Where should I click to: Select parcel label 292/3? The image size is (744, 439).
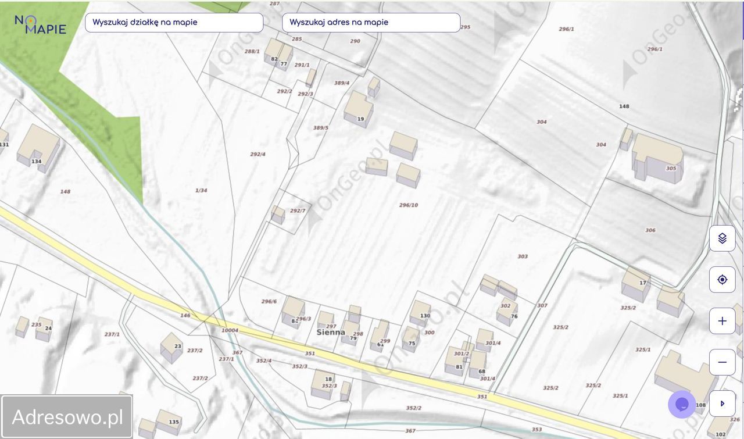pos(305,94)
